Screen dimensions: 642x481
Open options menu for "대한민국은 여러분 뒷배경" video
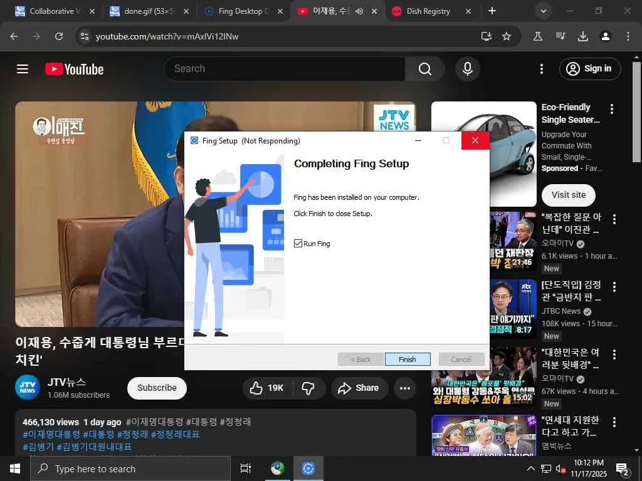[614, 354]
